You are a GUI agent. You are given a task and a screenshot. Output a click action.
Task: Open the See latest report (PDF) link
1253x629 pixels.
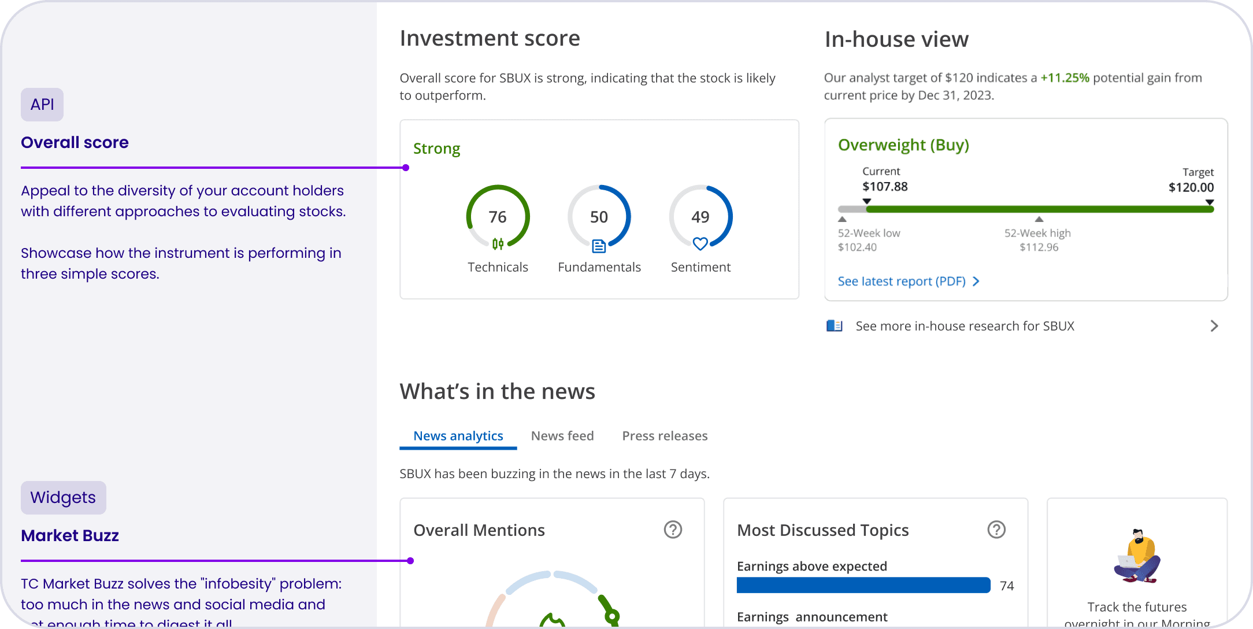coord(902,282)
